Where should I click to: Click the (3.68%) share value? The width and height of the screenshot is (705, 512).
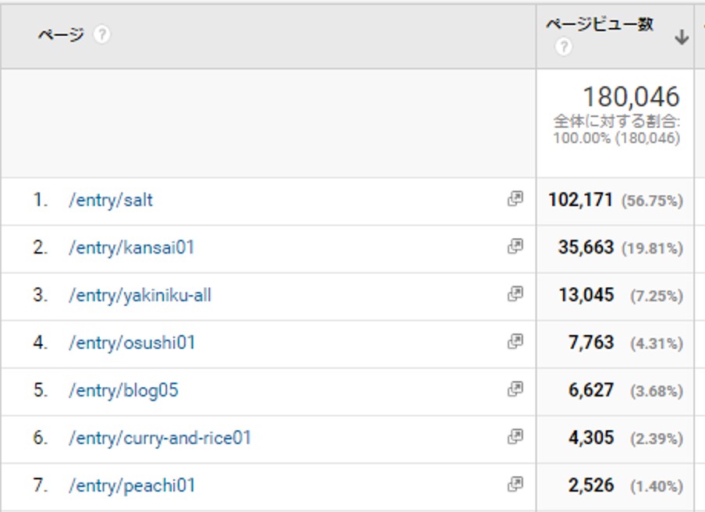point(657,392)
